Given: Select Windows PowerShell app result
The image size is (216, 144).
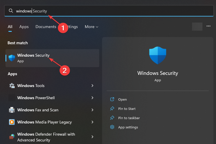Looking at the screenshot, I should 52,98.
